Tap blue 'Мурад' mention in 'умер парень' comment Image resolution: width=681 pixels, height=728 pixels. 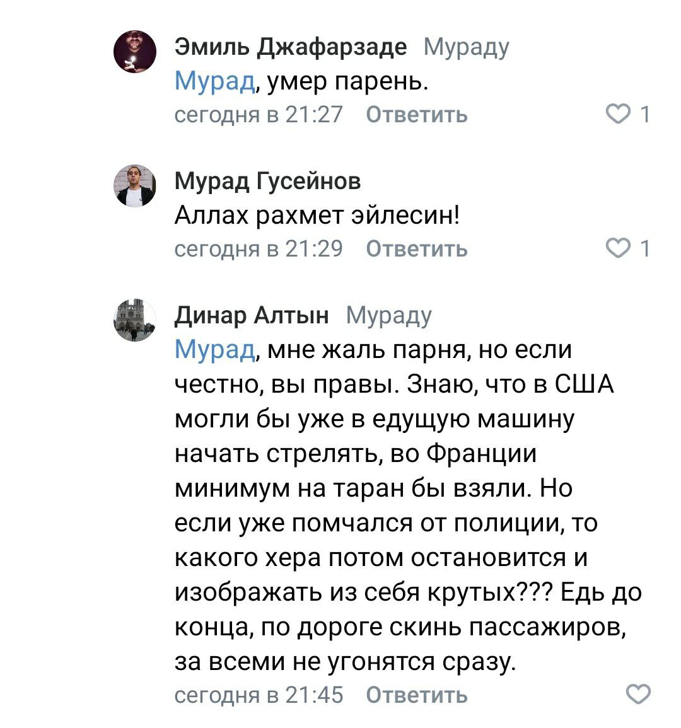click(214, 81)
